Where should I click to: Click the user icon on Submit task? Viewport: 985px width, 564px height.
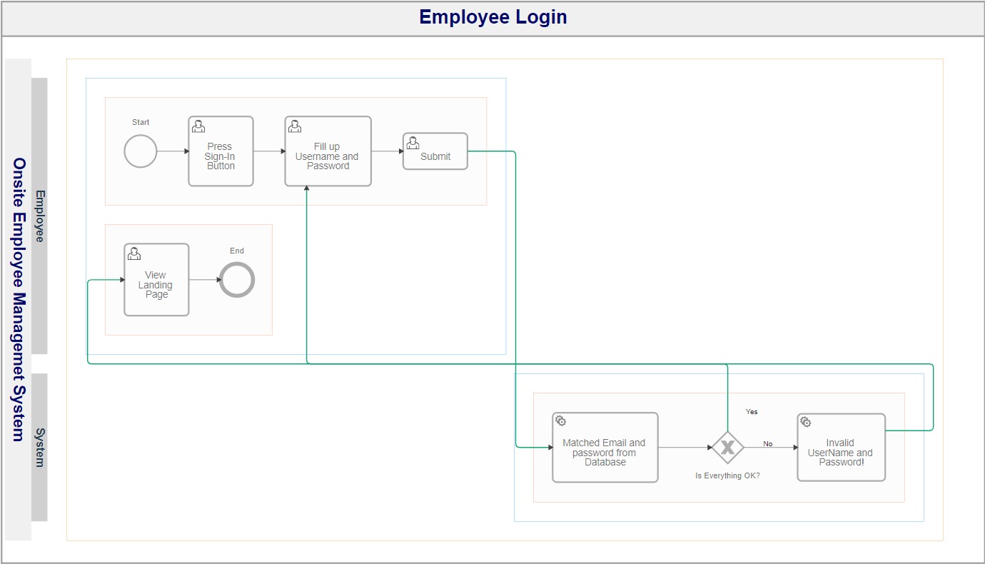413,143
